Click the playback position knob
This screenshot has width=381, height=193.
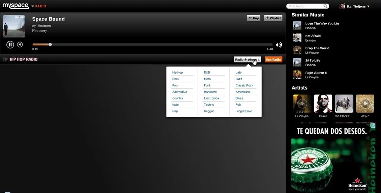pos(50,45)
